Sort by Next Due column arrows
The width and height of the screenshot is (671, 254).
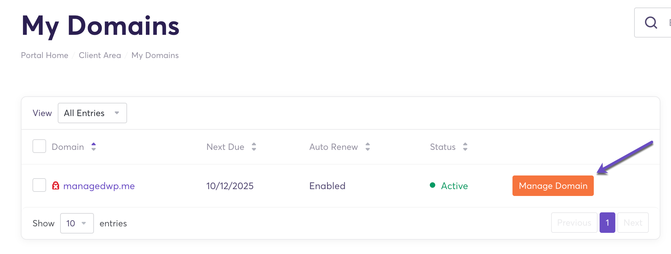pyautogui.click(x=254, y=147)
